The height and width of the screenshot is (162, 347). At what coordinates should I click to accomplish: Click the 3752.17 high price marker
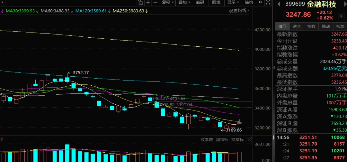[x=81, y=72]
